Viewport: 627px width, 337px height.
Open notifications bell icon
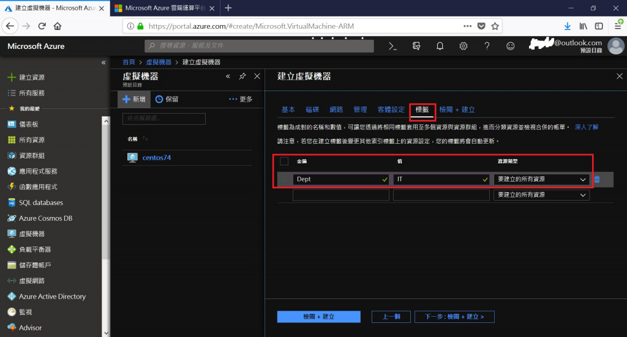tap(440, 46)
